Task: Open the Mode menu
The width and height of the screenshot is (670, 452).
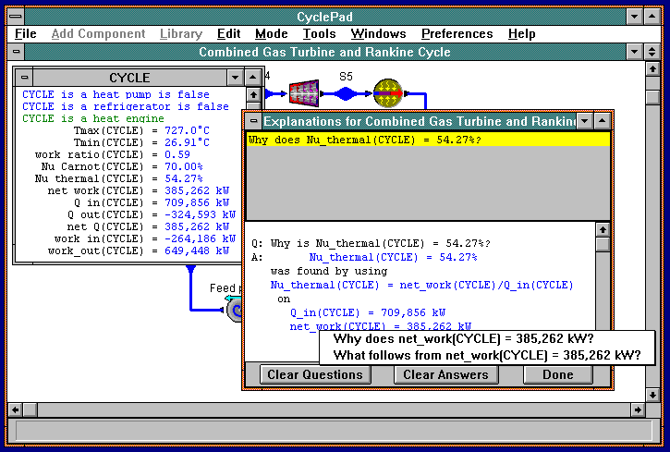Action: (272, 34)
